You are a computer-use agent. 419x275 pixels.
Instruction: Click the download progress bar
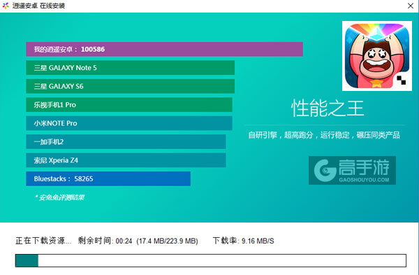click(211, 260)
